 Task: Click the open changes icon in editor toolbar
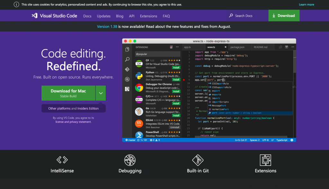[280, 47]
